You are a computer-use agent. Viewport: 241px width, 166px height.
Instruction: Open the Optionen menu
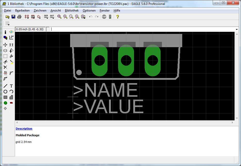coord(89,11)
